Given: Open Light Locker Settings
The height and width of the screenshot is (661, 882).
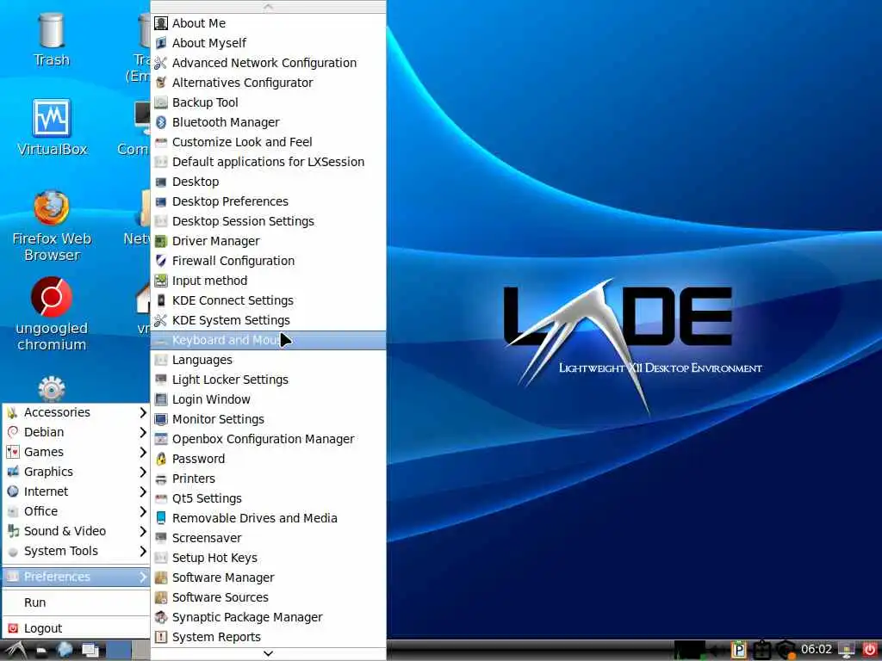Looking at the screenshot, I should [269, 380].
